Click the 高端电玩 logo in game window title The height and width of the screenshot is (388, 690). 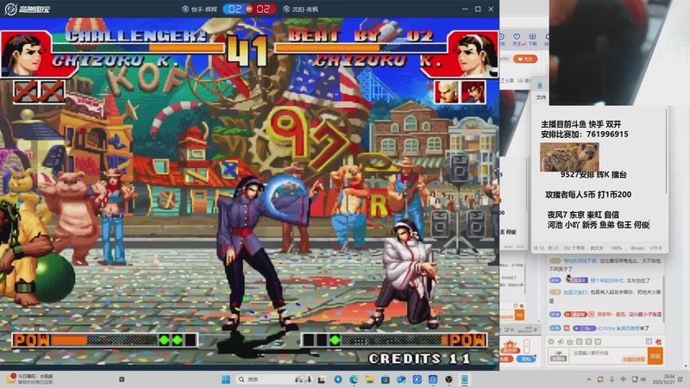pos(28,9)
